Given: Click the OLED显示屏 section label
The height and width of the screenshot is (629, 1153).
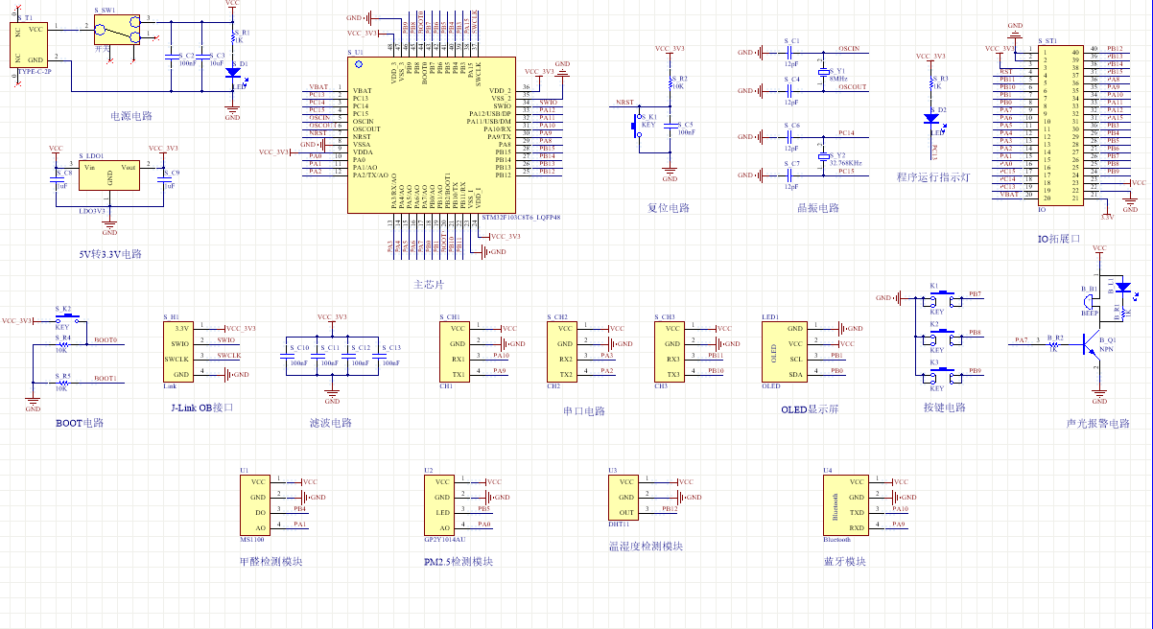Looking at the screenshot, I should click(810, 408).
